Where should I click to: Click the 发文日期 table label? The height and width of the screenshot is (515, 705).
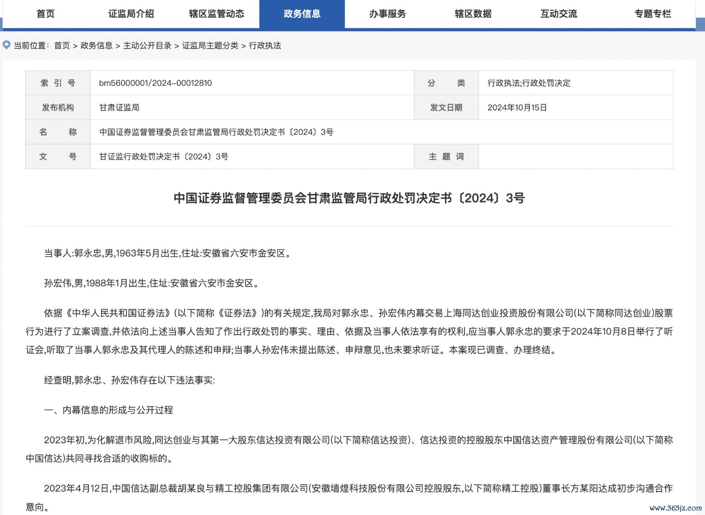[446, 107]
